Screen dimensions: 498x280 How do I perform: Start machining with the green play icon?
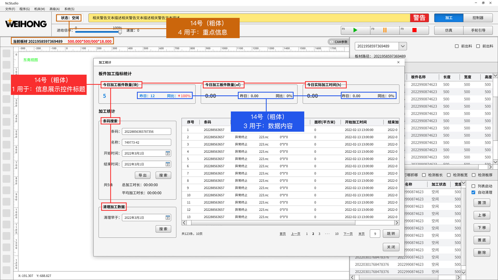[x=355, y=30]
